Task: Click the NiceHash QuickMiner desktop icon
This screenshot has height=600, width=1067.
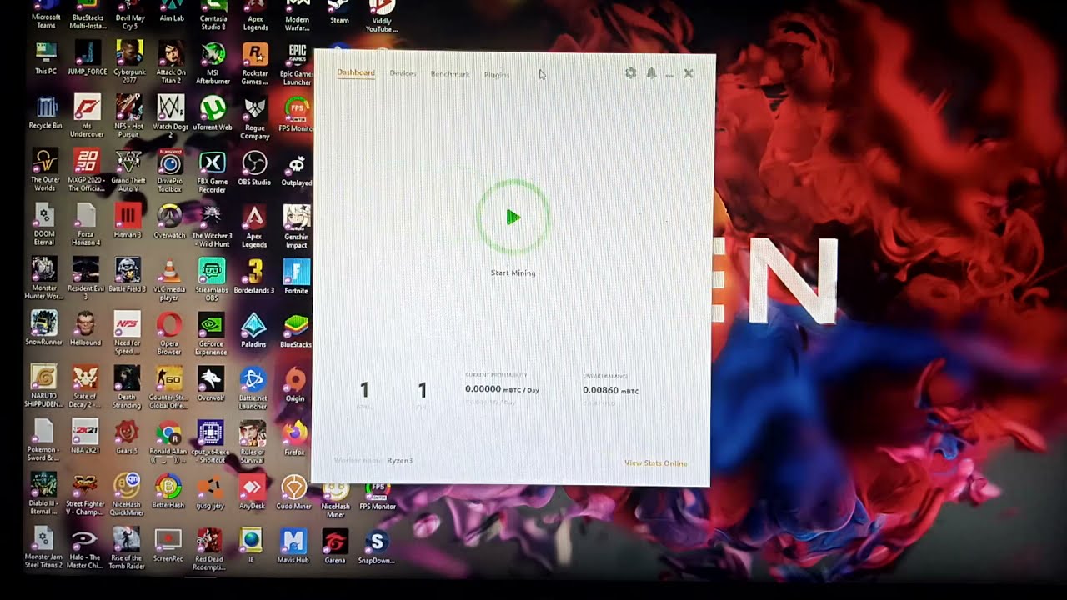Action: (127, 495)
